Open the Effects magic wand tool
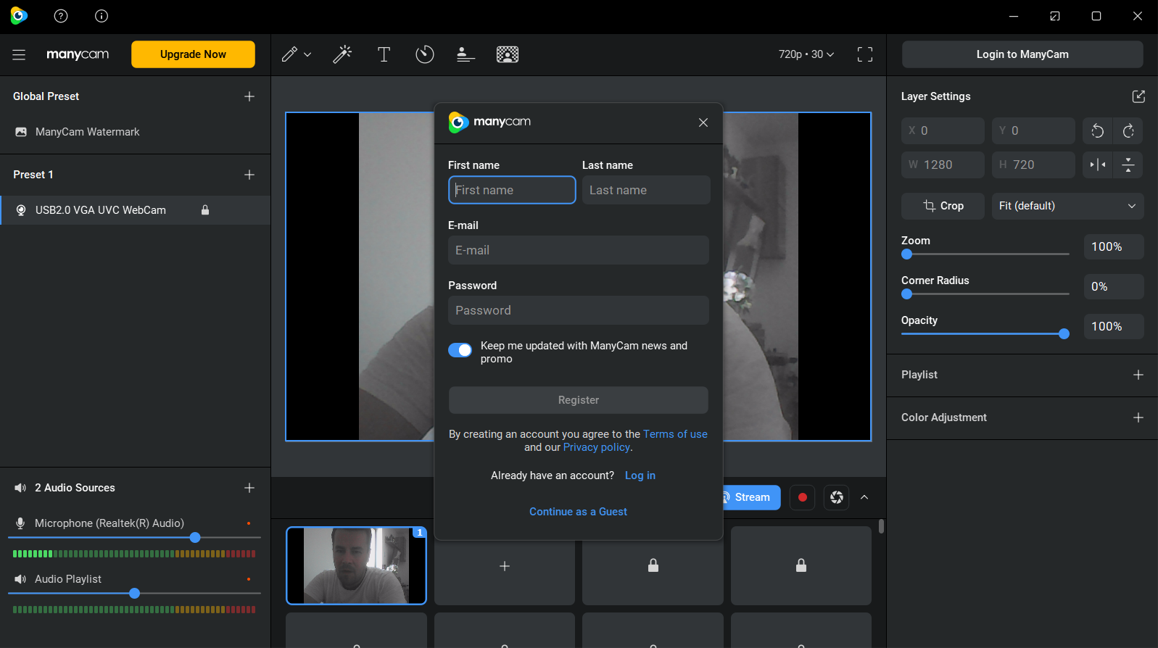 (342, 54)
